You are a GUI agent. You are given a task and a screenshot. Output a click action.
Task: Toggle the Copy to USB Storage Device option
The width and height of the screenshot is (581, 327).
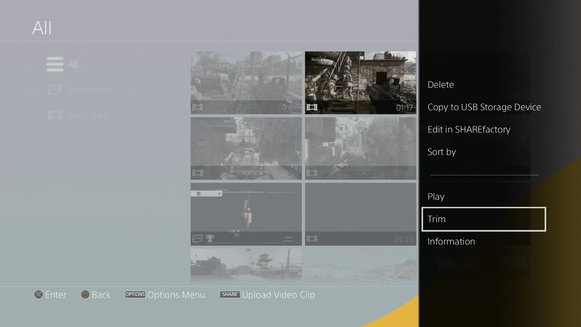pos(484,107)
